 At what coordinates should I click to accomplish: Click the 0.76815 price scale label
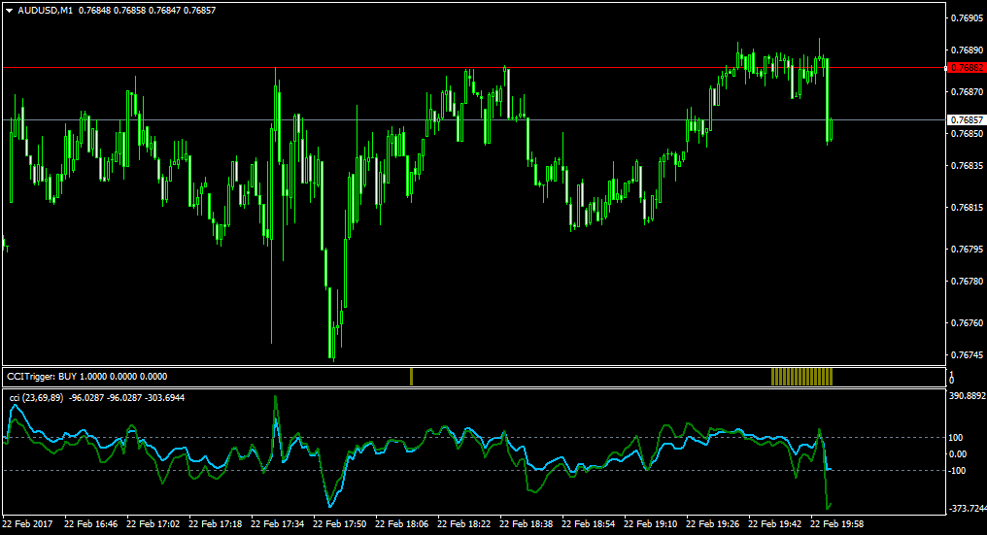click(968, 208)
